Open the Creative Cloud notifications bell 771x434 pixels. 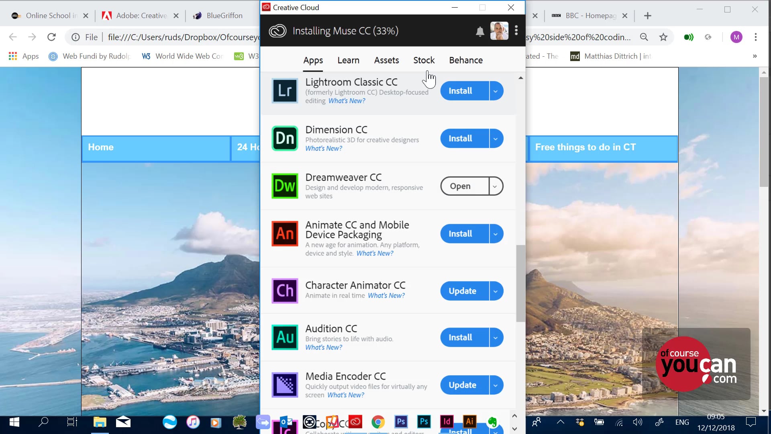point(480,31)
